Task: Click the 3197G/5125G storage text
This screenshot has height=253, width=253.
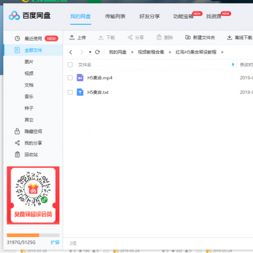Action: click(x=21, y=242)
